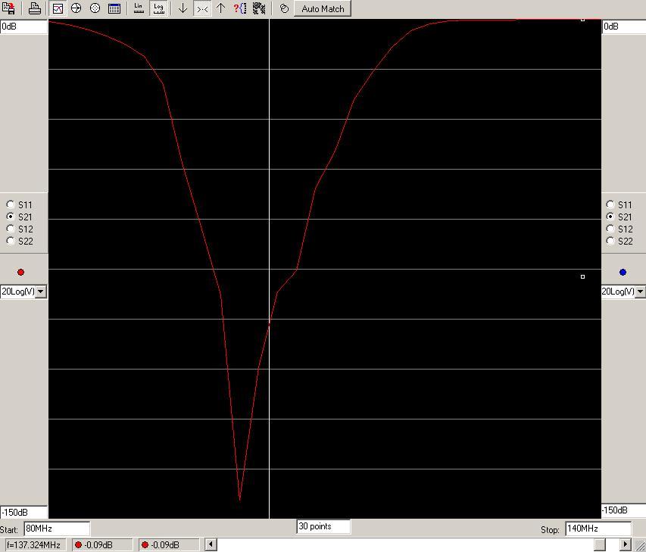Switch to polar chart view icon

(x=95, y=8)
